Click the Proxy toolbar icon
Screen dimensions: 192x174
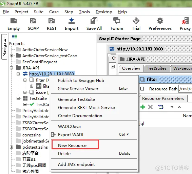[x=185, y=24]
